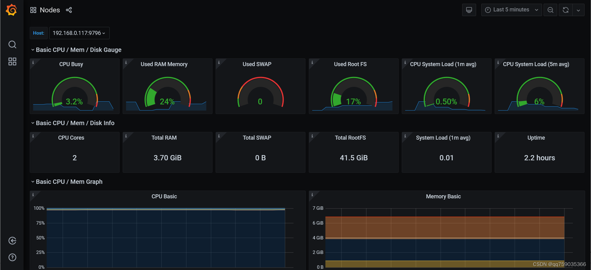591x270 pixels.
Task: Click the 100% axis label on CPU Basic
Action: 39,208
